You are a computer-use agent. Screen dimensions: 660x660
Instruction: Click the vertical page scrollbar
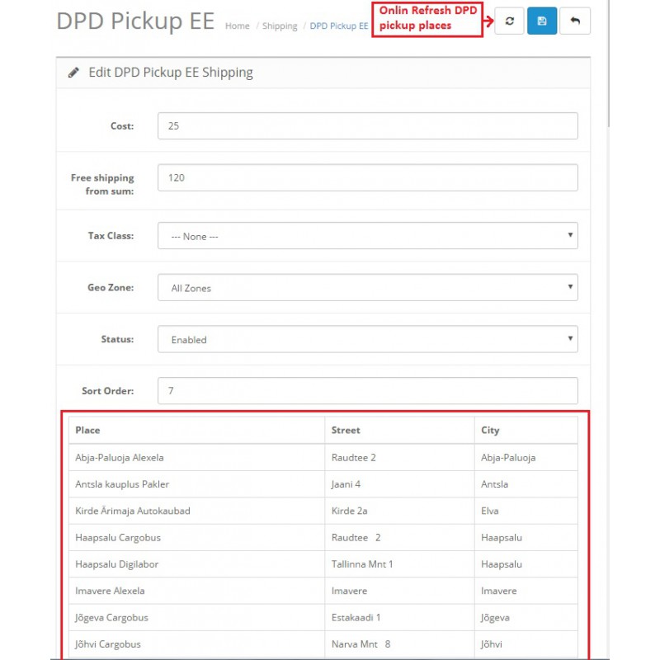click(609, 64)
